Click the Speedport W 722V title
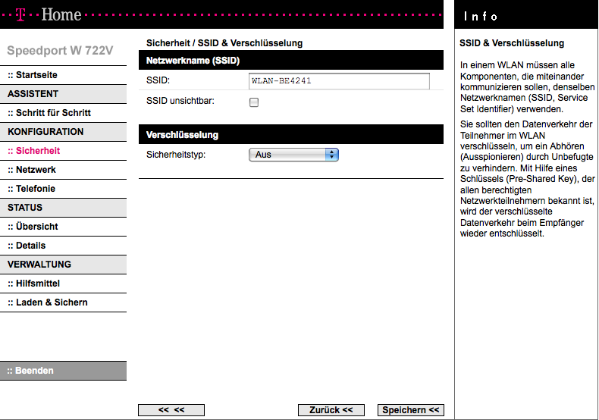Image resolution: width=599 pixels, height=420 pixels. (60, 50)
